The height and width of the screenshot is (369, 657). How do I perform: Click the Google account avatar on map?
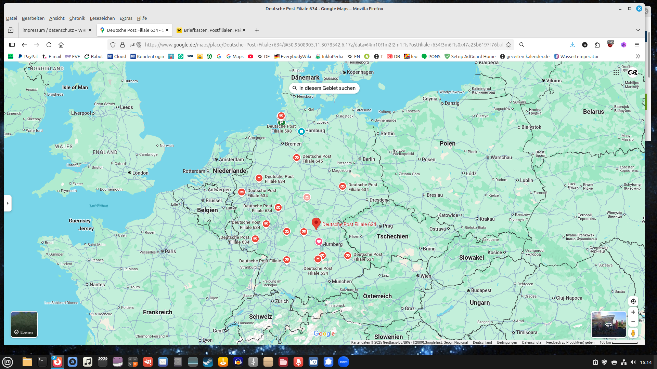click(633, 72)
